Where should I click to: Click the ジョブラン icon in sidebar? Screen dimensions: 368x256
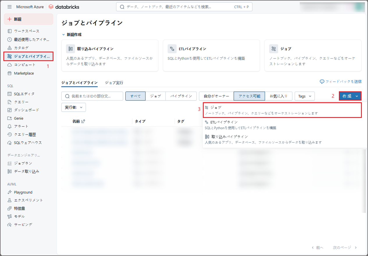tap(10, 163)
